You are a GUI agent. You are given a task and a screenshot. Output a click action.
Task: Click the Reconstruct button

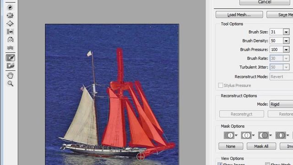(242, 114)
